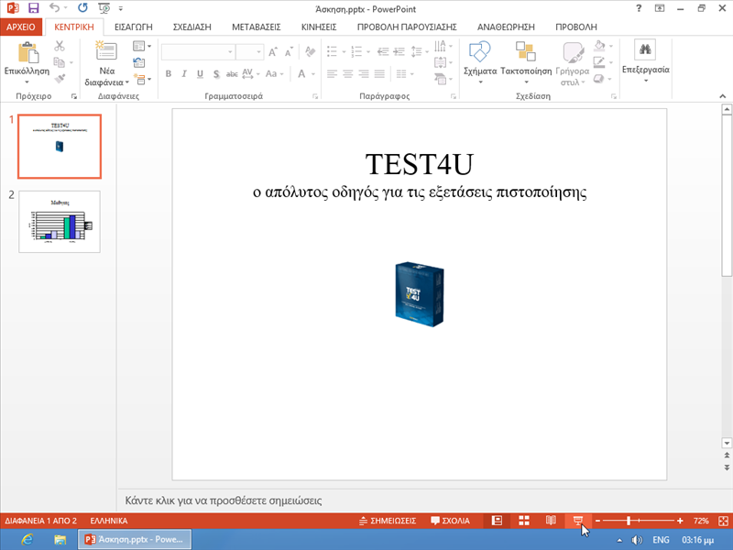Toggle bold formatting

169,73
